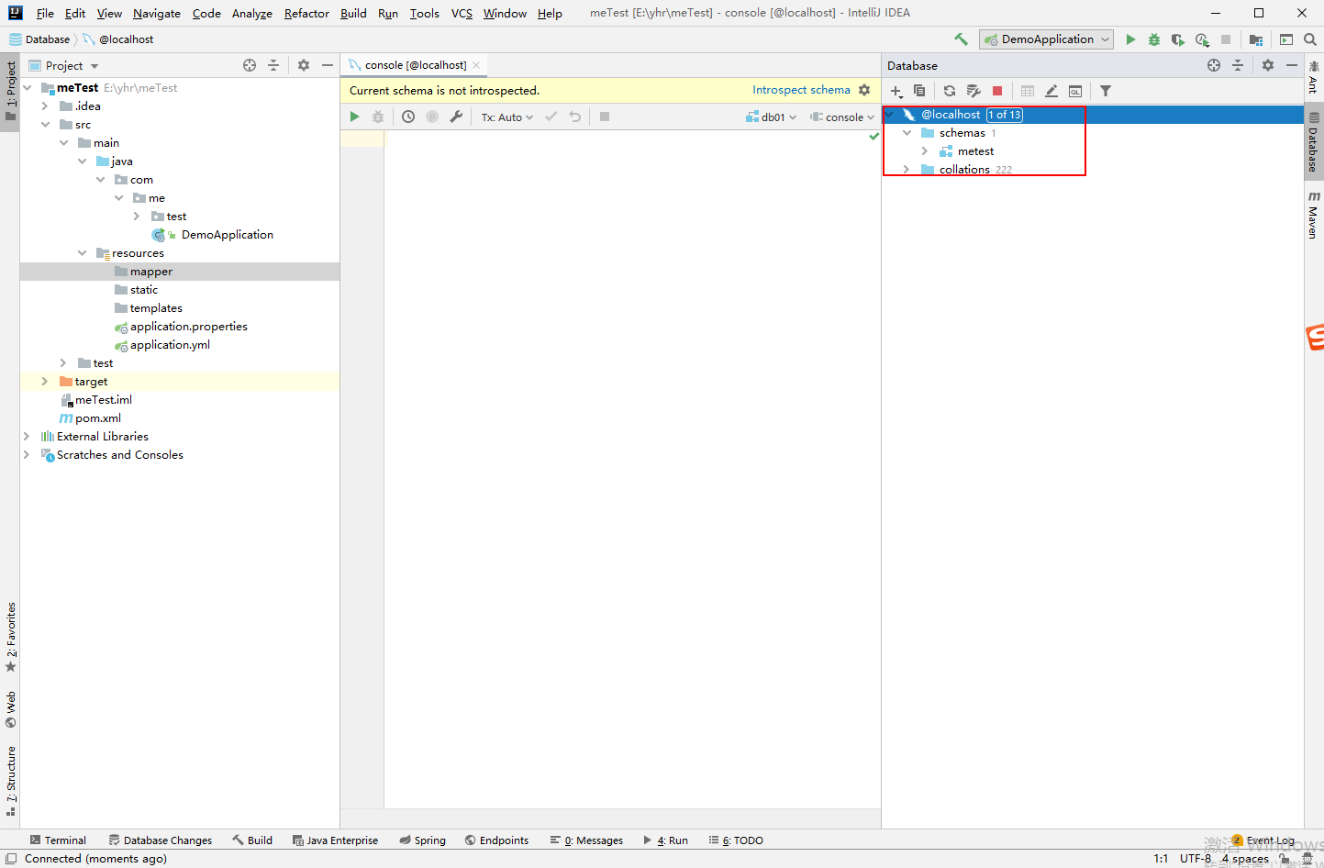The image size is (1324, 868).
Task: Open query console icon in Database toolbar
Action: coord(1075,91)
